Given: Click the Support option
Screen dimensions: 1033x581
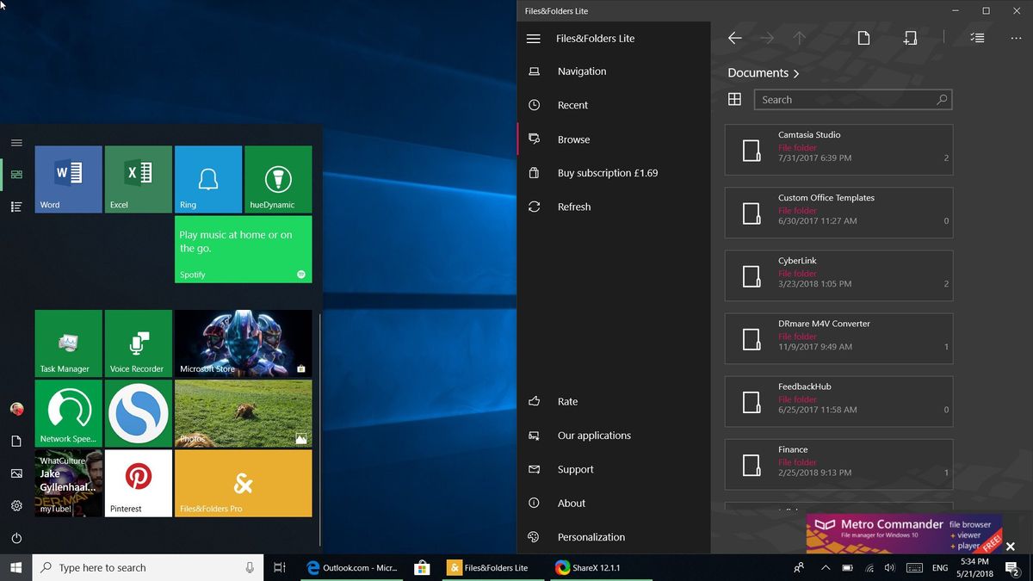Looking at the screenshot, I should (575, 469).
